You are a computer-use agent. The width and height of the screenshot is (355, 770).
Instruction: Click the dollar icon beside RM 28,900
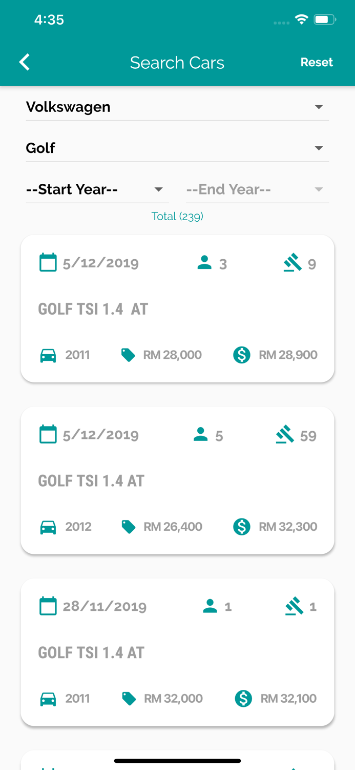point(241,355)
